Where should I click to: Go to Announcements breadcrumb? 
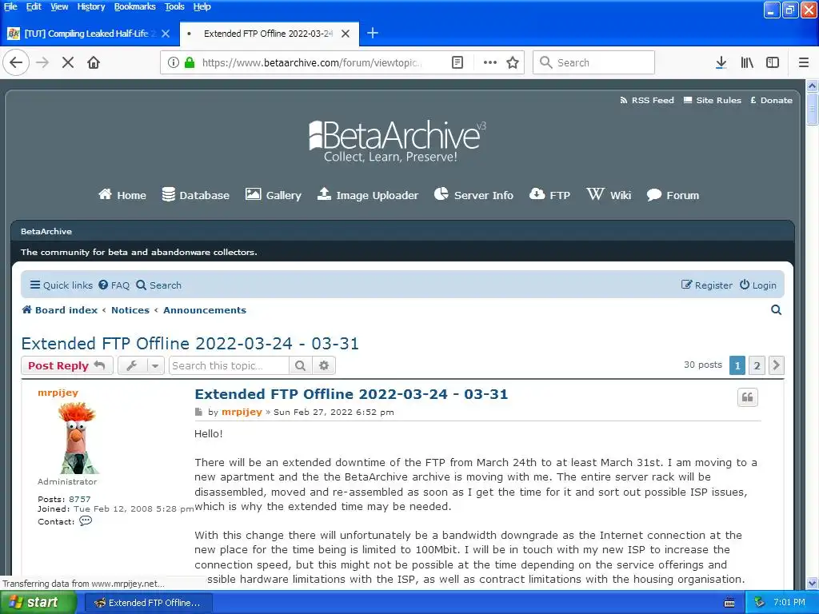[205, 310]
